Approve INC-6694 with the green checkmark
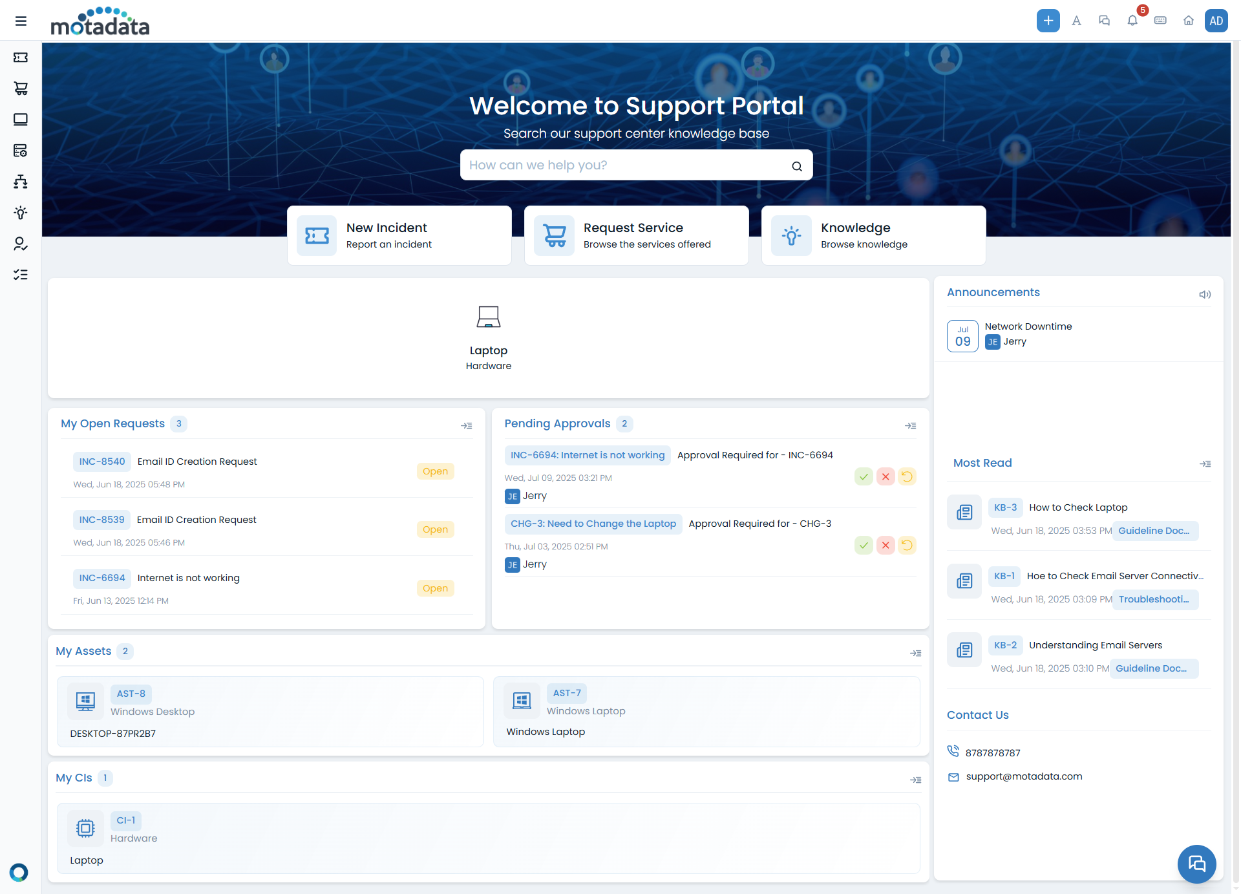The width and height of the screenshot is (1241, 894). click(864, 477)
